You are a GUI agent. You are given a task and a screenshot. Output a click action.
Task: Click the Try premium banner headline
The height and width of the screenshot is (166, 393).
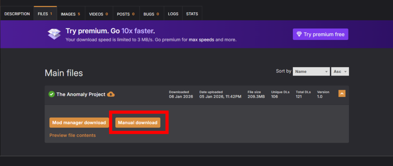[110, 31]
